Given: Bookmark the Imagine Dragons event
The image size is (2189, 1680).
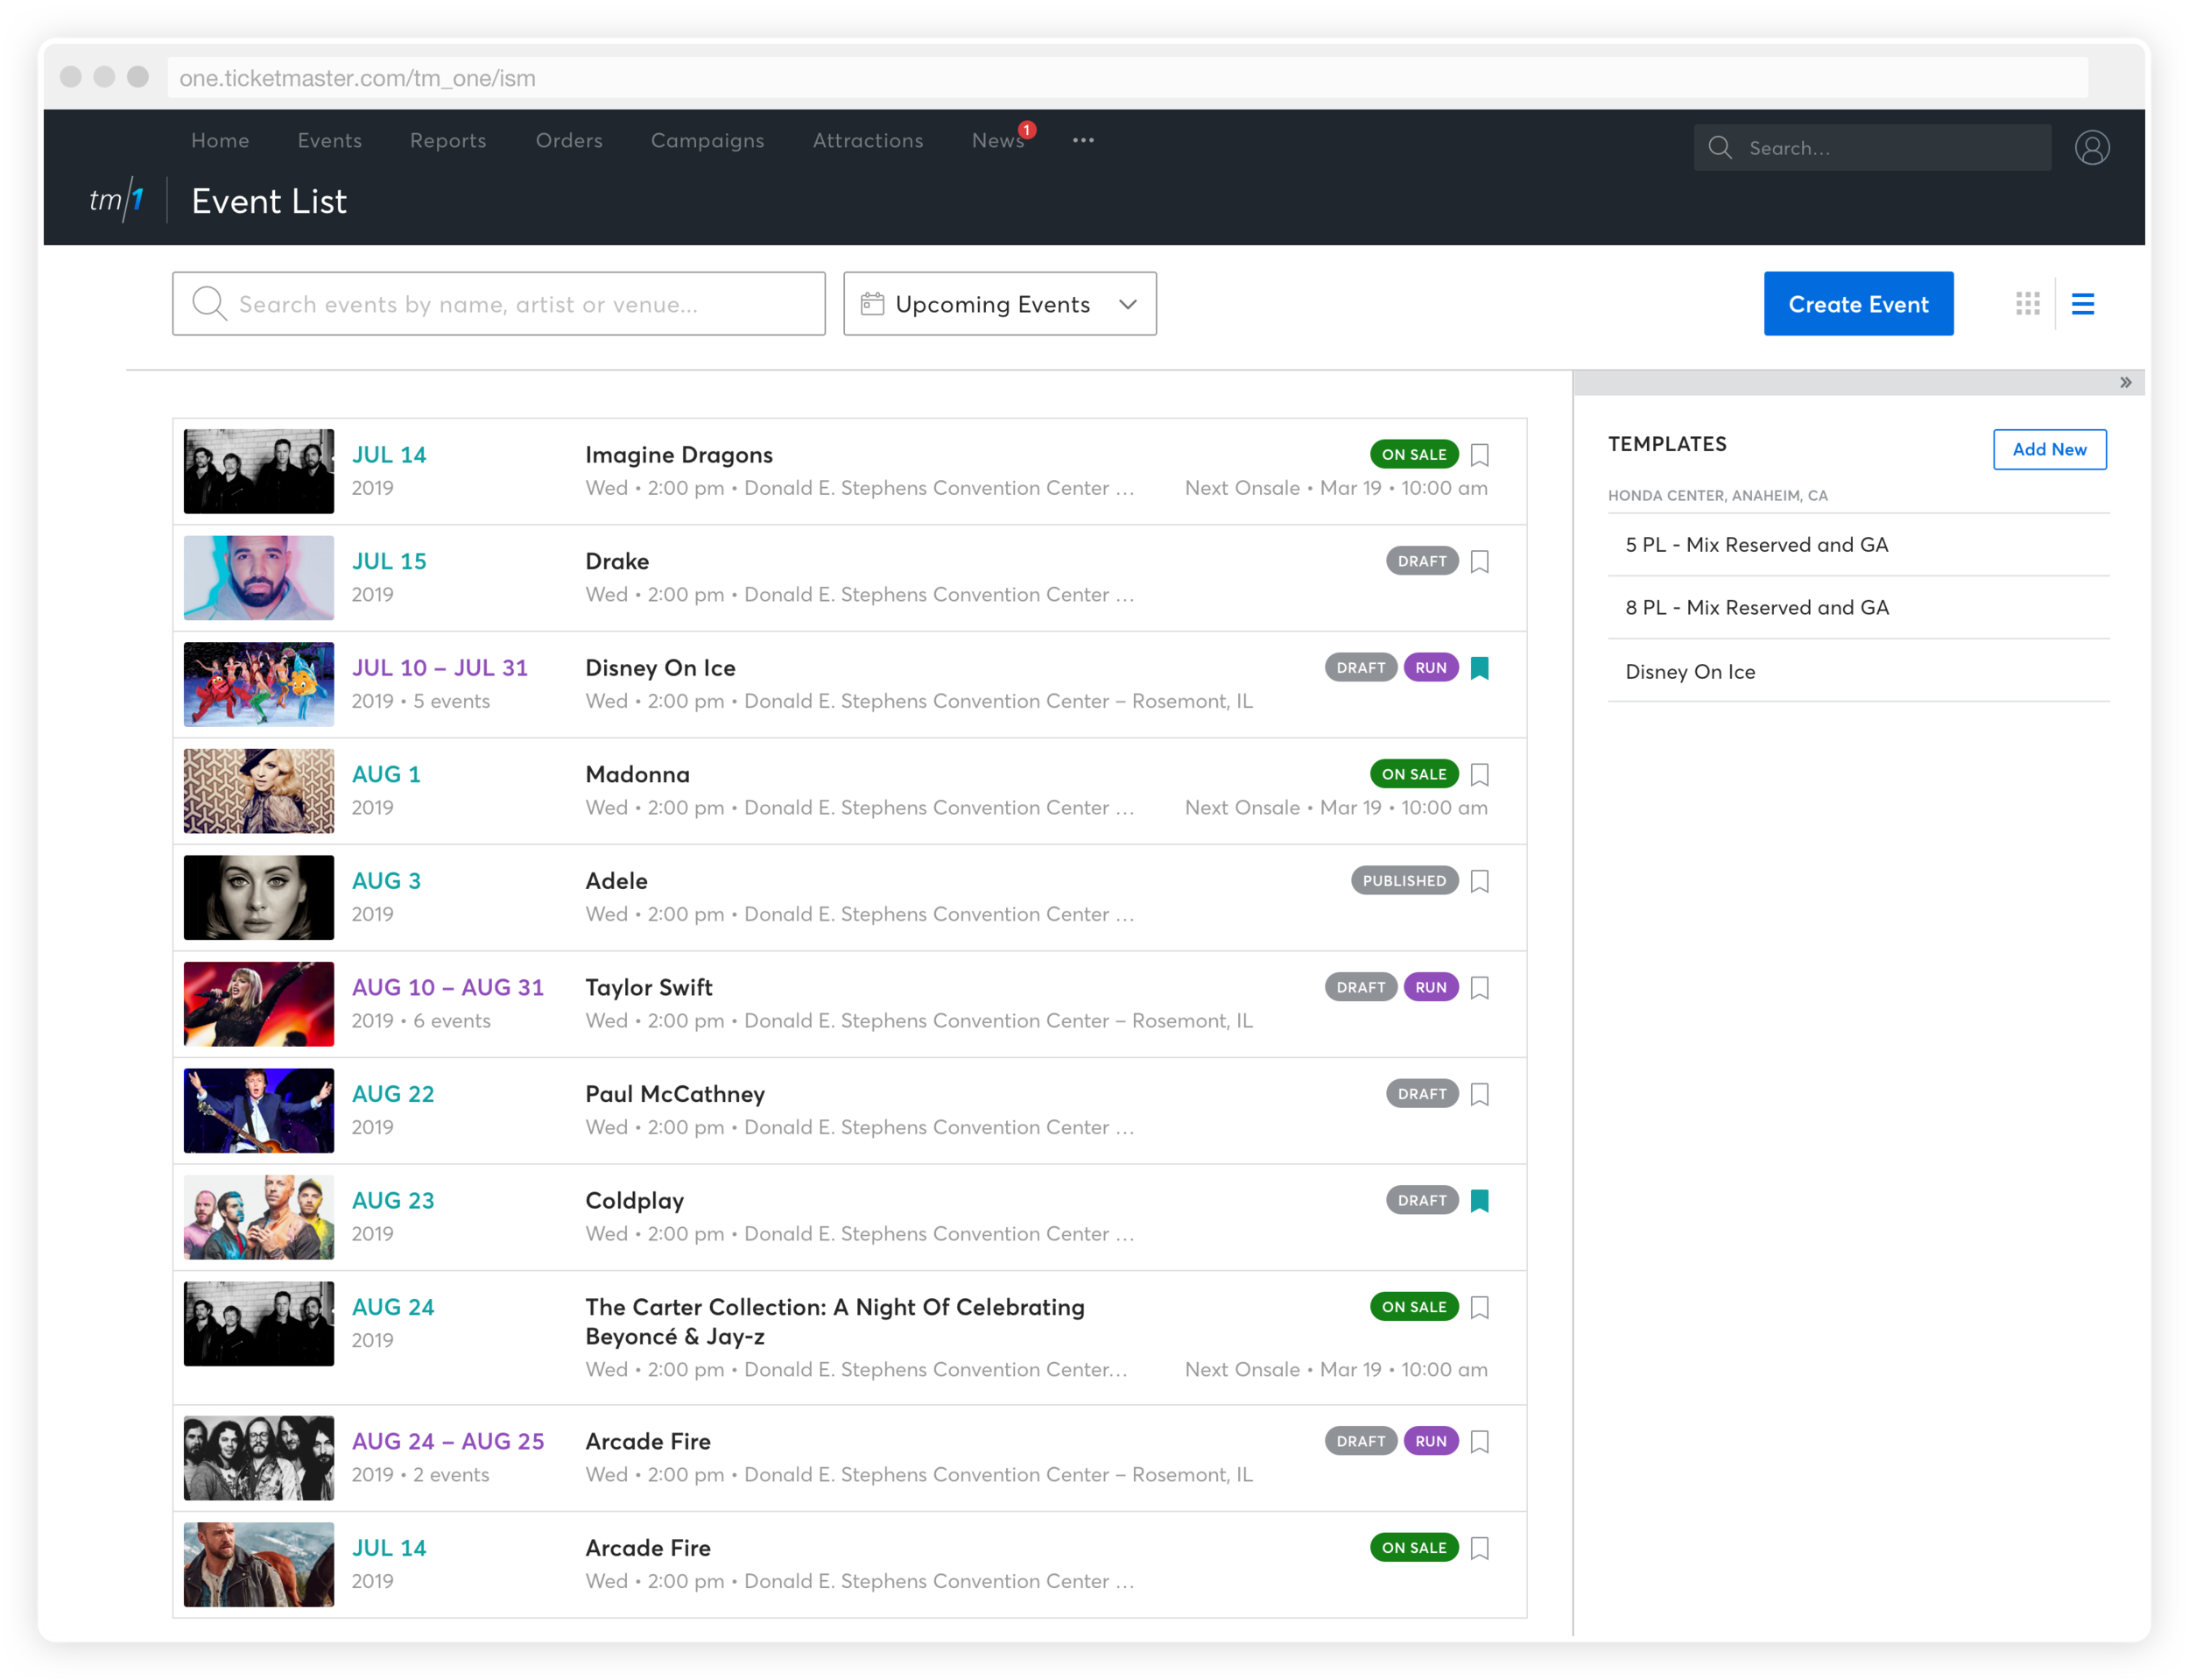Looking at the screenshot, I should click(1479, 455).
